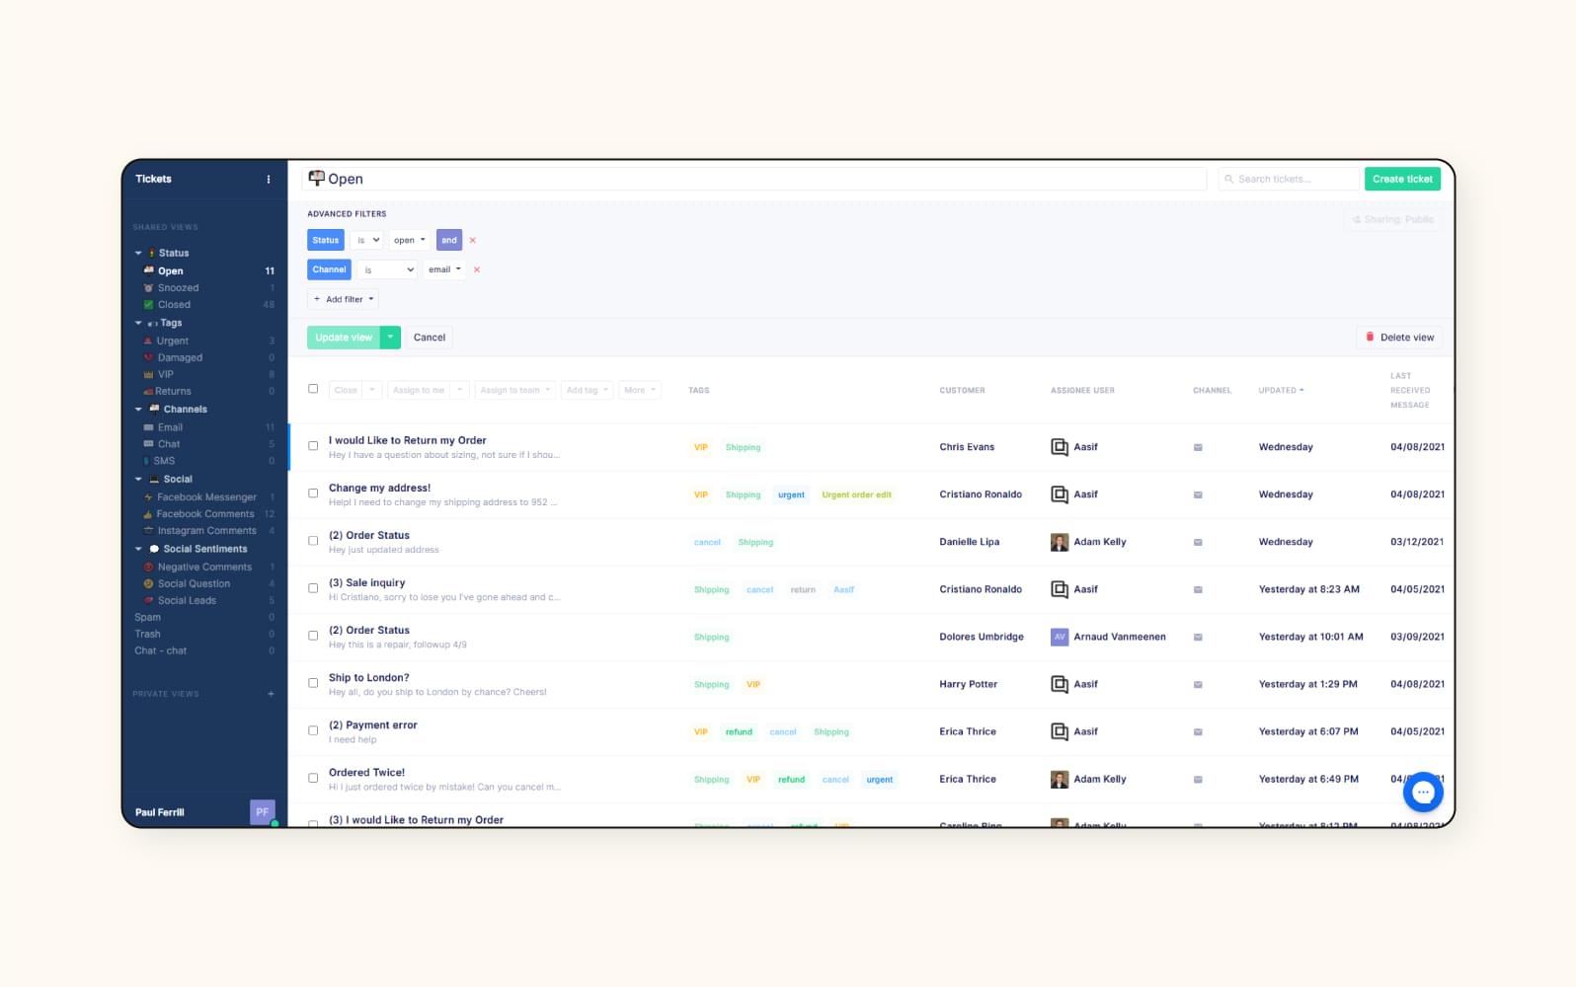1576x987 pixels.
Task: Open the 'open' status value dropdown
Action: tap(410, 240)
